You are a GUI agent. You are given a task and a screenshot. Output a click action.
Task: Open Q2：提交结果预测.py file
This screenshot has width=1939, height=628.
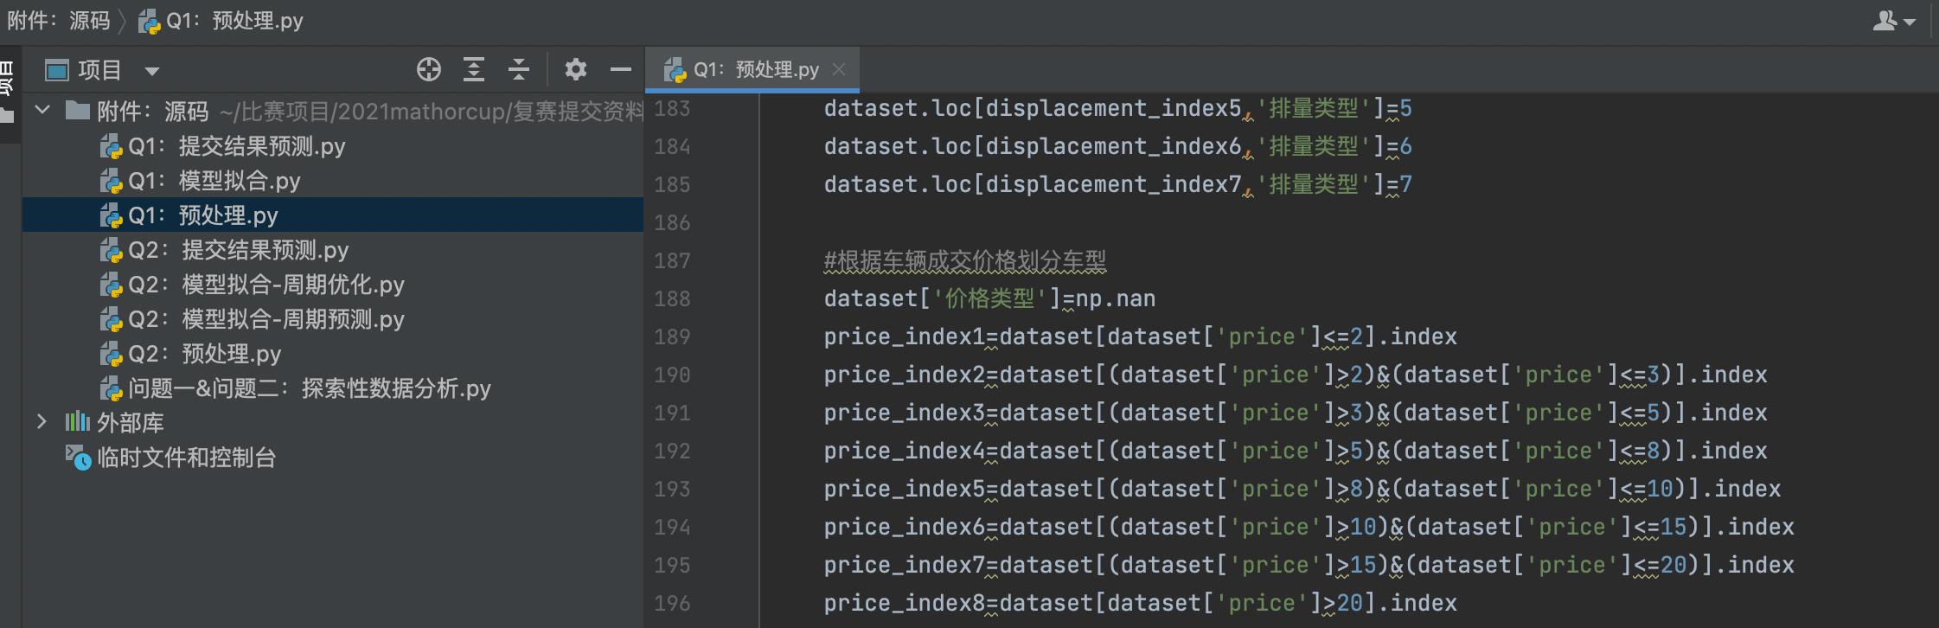(x=238, y=250)
